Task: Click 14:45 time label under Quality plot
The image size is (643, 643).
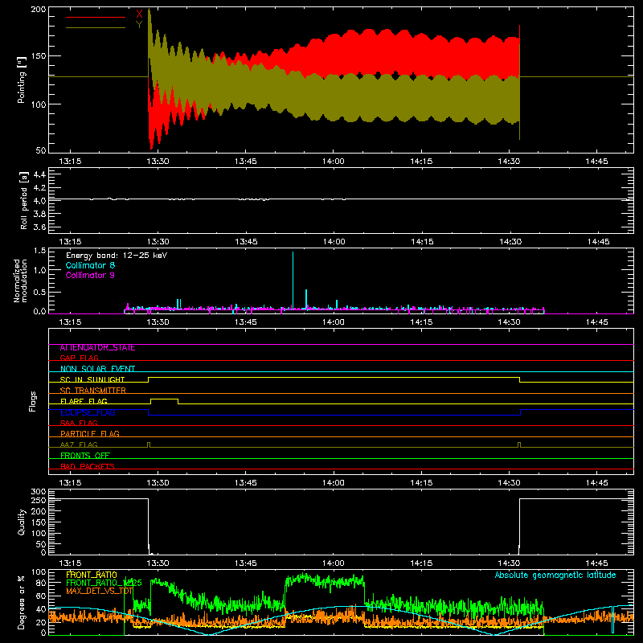Action: point(596,563)
